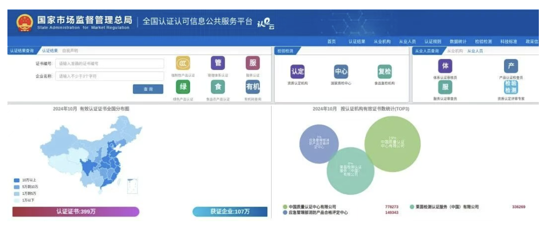550x230 pixels.
Task: Select the 食品复检机构 icon
Action: [x=384, y=72]
